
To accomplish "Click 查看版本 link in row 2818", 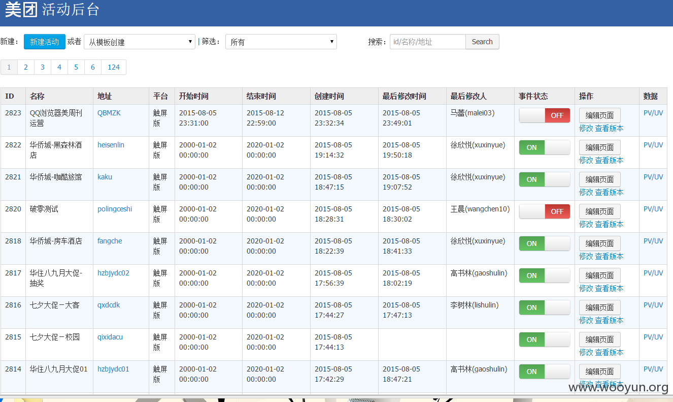I will [610, 256].
